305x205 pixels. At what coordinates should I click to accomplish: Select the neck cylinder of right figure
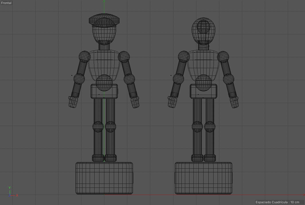(203, 46)
